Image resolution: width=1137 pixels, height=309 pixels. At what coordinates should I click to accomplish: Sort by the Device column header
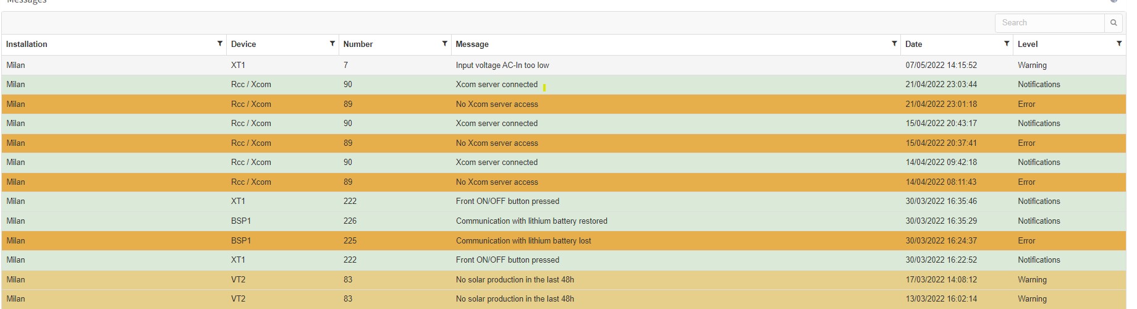(x=243, y=44)
